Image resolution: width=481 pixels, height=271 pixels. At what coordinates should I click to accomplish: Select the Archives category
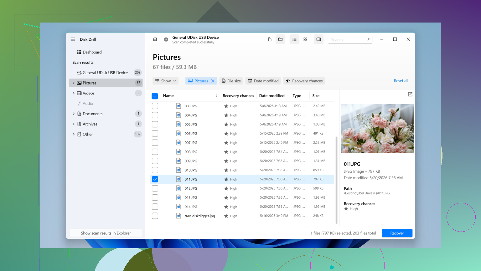[x=106, y=124]
